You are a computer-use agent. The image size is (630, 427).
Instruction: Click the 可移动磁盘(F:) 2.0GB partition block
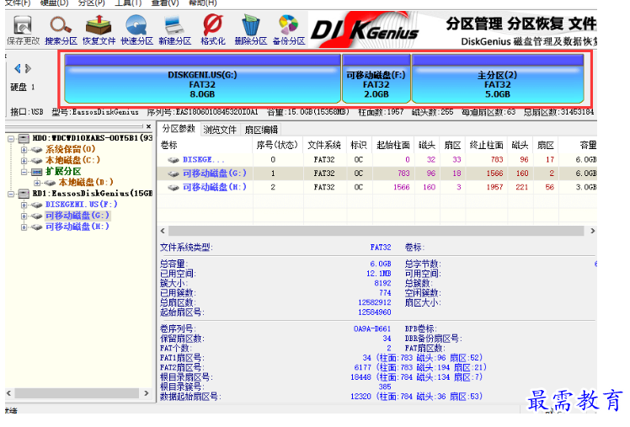(x=376, y=83)
